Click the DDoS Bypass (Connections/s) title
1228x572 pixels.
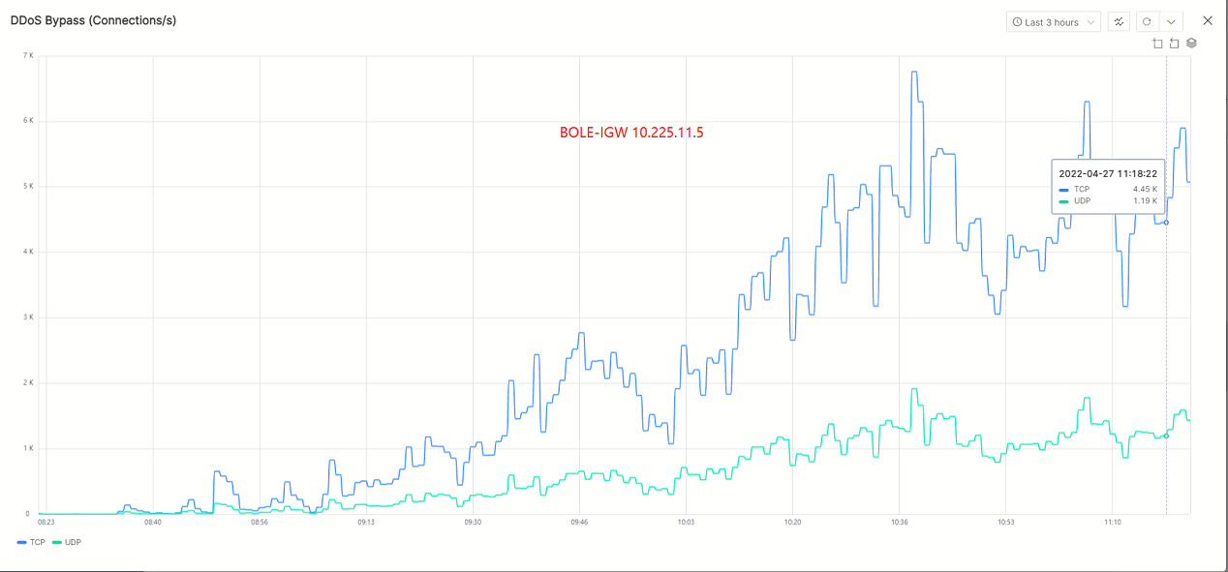[93, 20]
